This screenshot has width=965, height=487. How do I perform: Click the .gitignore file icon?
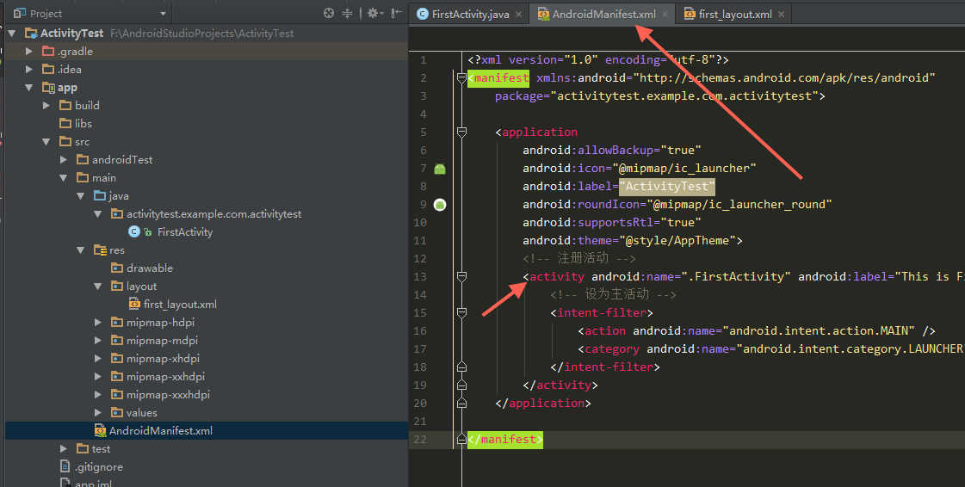click(65, 466)
